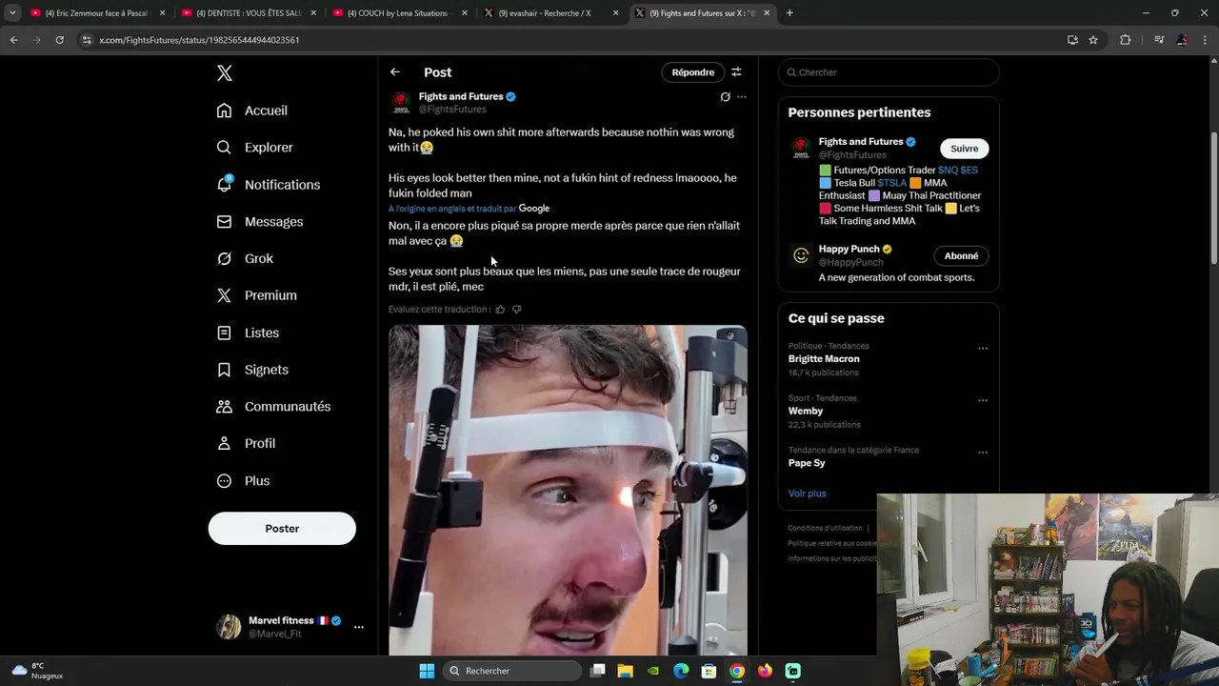Click the site info icon in address bar
This screenshot has height=686, width=1219.
pos(88,40)
